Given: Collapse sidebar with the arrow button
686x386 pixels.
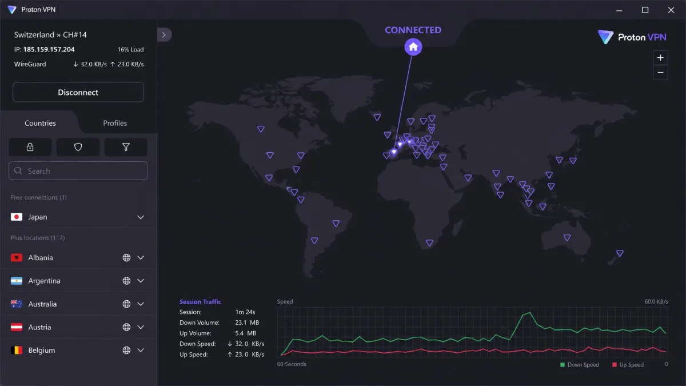Looking at the screenshot, I should (164, 35).
